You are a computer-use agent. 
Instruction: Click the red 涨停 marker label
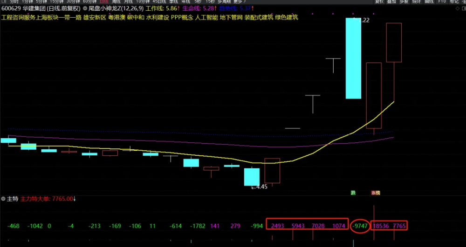click(x=376, y=193)
